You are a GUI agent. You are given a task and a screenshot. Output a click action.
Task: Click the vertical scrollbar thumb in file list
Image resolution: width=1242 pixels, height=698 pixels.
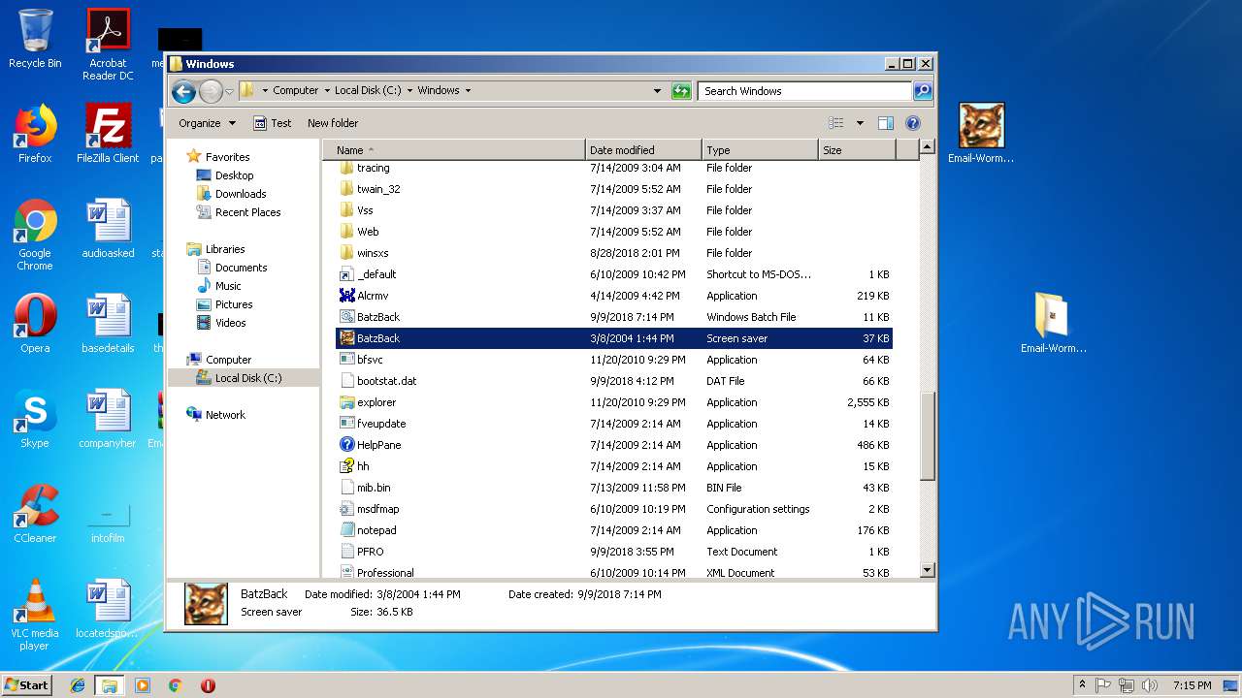click(927, 435)
